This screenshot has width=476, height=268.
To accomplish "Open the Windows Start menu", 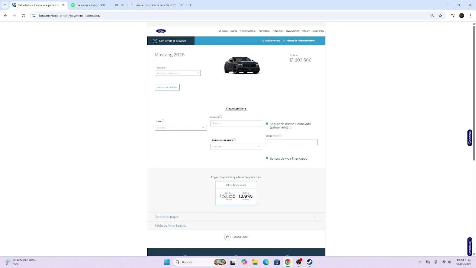I will click(167, 262).
